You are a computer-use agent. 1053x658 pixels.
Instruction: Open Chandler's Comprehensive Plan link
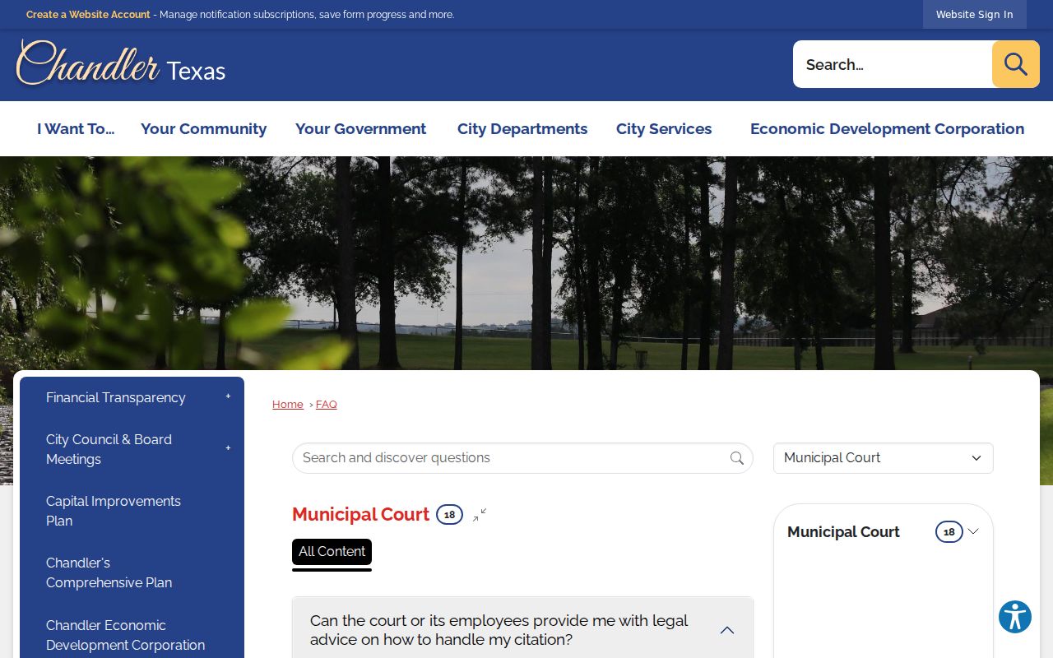coord(109,572)
